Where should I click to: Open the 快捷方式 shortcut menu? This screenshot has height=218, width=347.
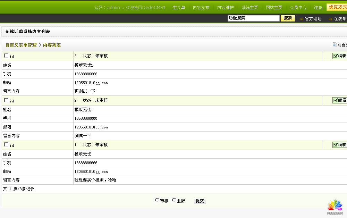pos(337,7)
